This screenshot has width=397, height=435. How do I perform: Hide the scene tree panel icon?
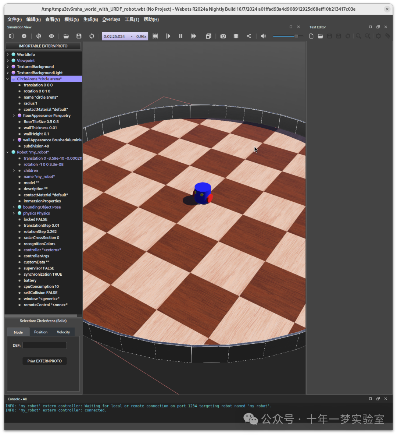coord(11,36)
